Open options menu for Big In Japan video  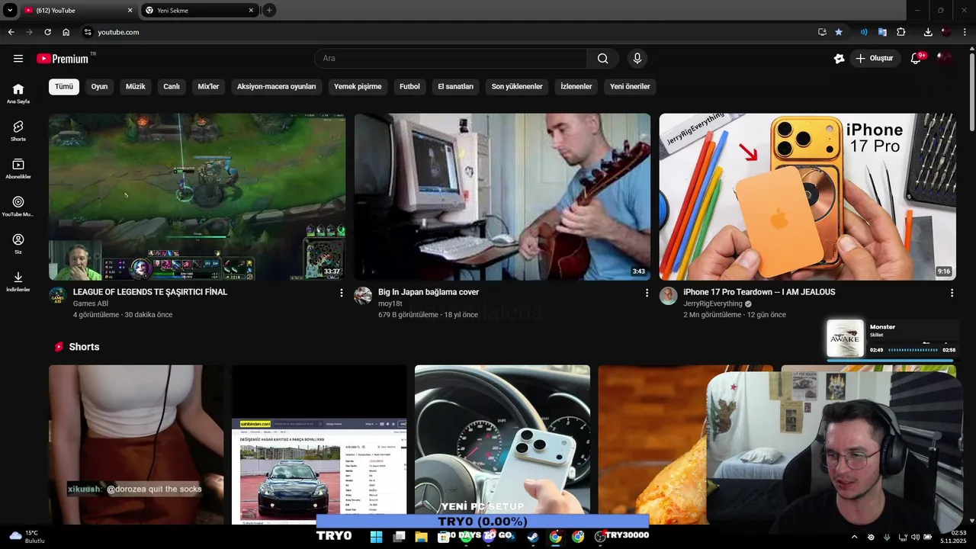[x=647, y=293]
